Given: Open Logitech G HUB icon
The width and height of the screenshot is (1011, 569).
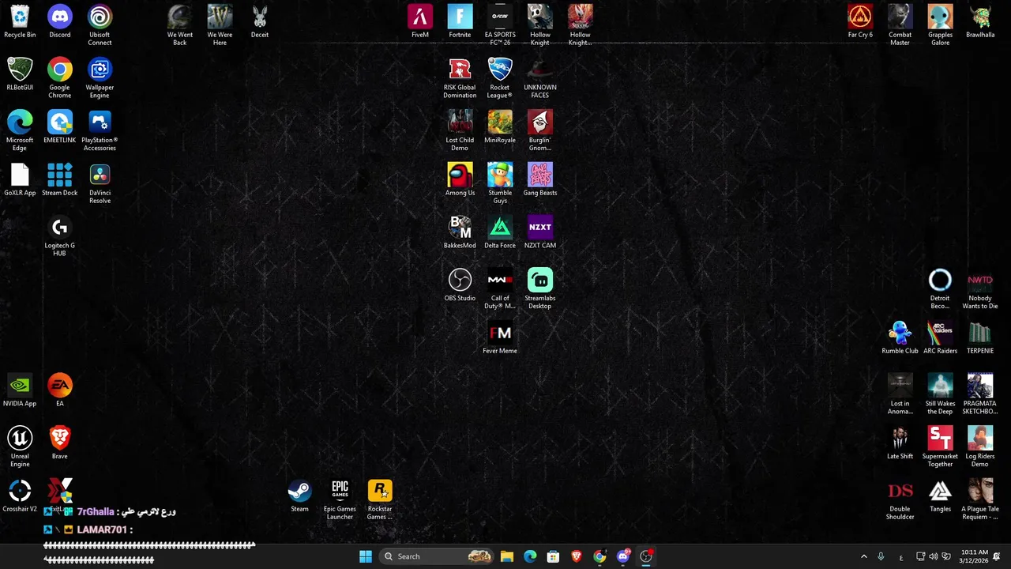Looking at the screenshot, I should coord(59,236).
